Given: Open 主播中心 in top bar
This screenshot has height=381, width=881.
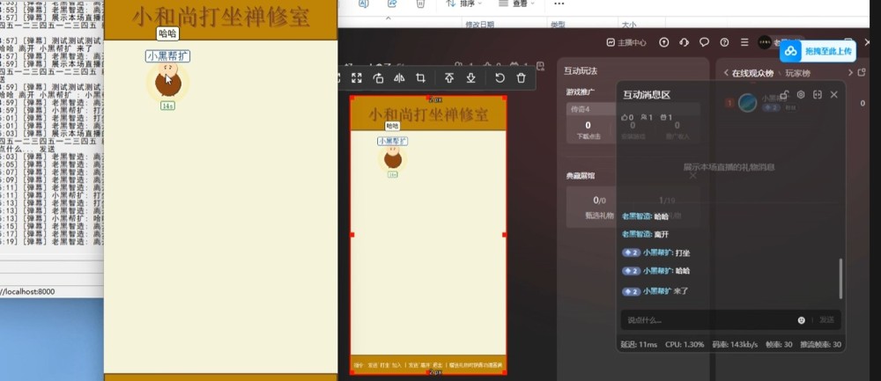Looking at the screenshot, I should (626, 42).
